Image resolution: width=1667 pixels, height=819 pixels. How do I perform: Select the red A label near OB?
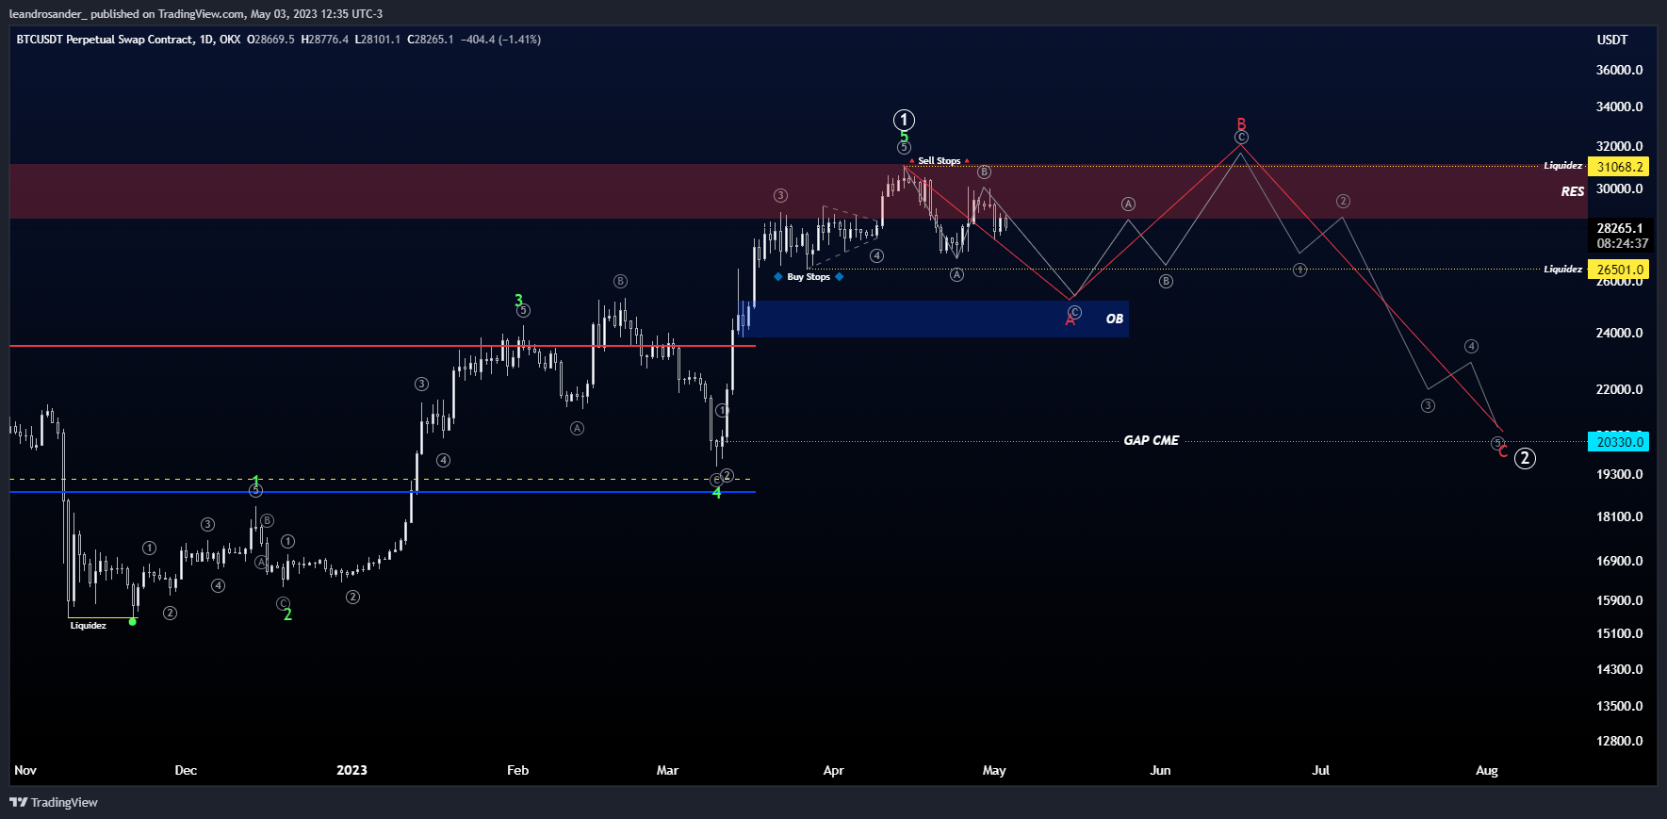pos(1070,320)
